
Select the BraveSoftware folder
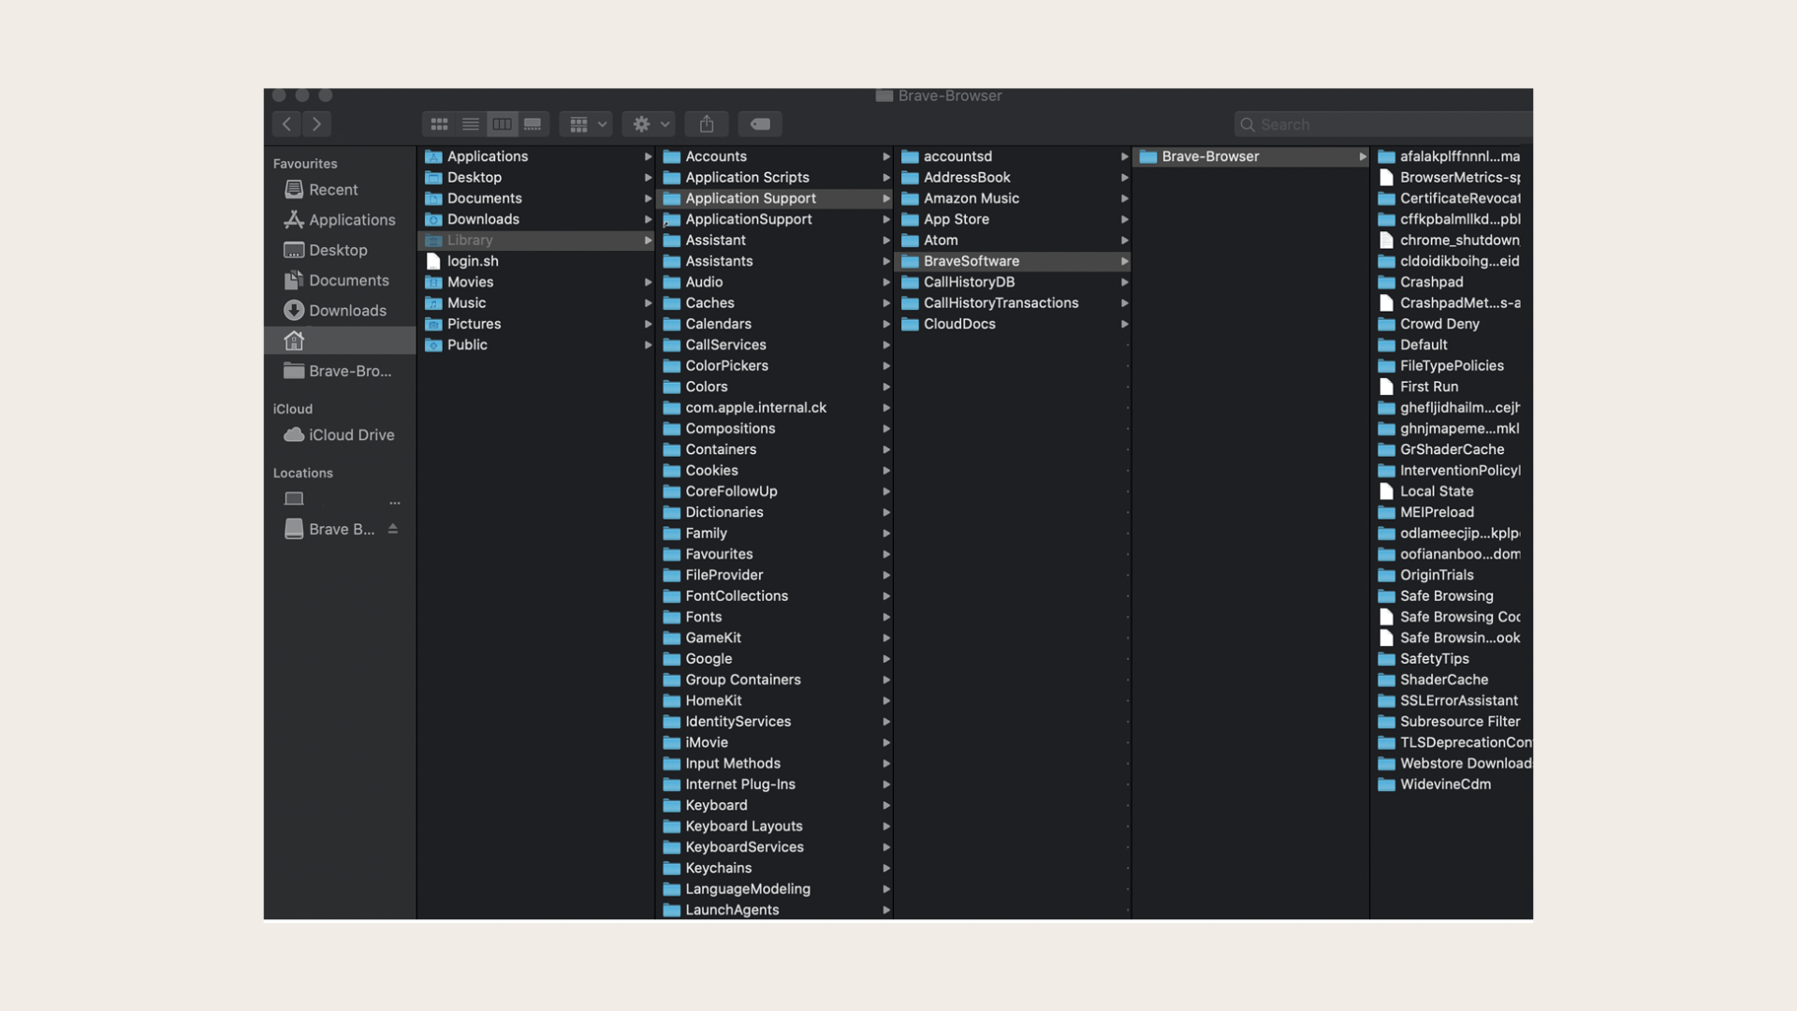[x=1013, y=261]
